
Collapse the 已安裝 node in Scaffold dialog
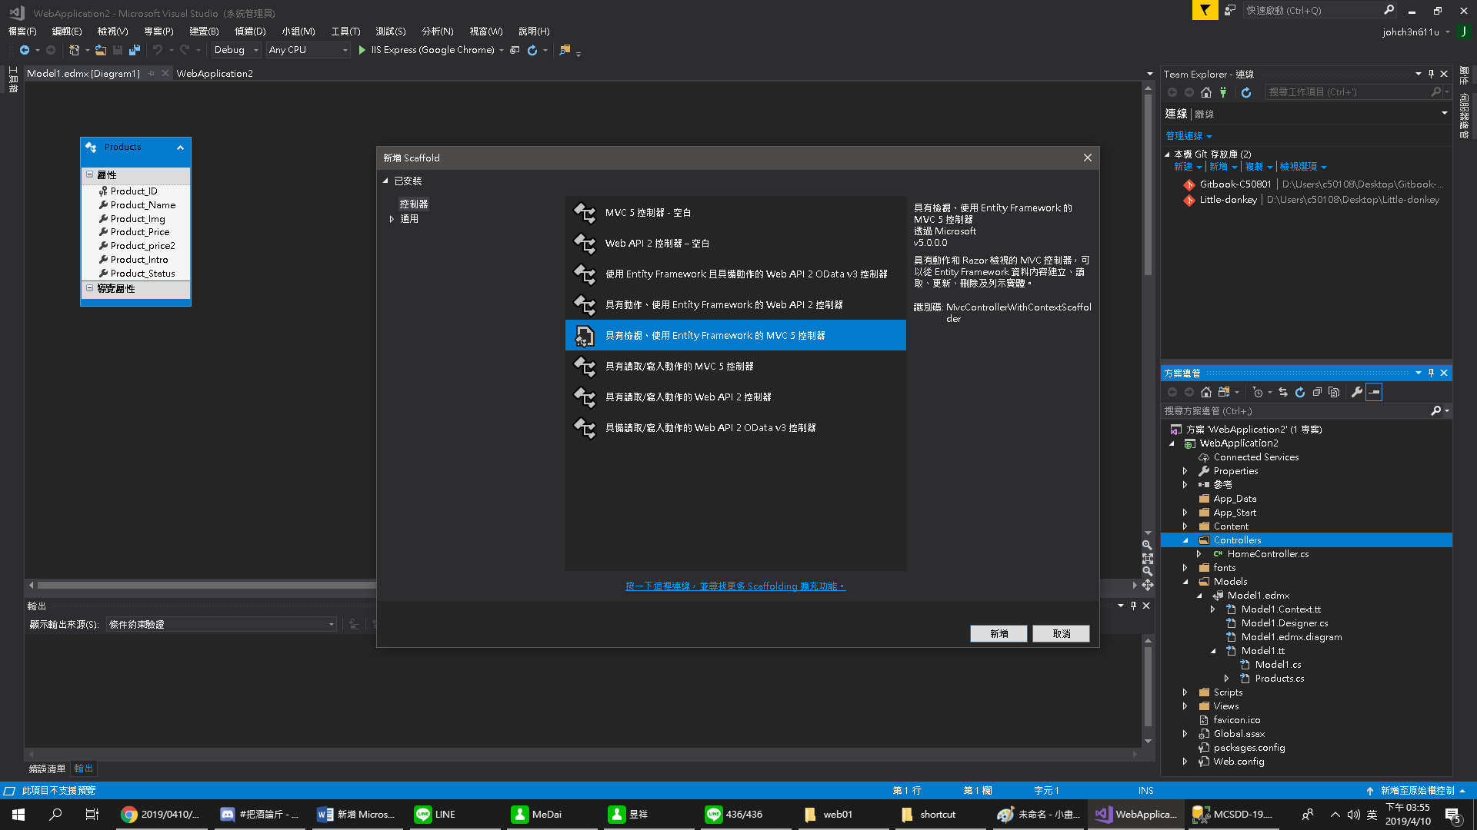[x=385, y=181]
